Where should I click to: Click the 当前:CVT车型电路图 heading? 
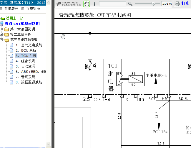(22, 24)
